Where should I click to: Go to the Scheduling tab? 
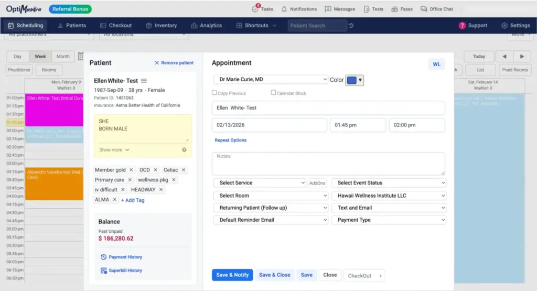coord(26,26)
